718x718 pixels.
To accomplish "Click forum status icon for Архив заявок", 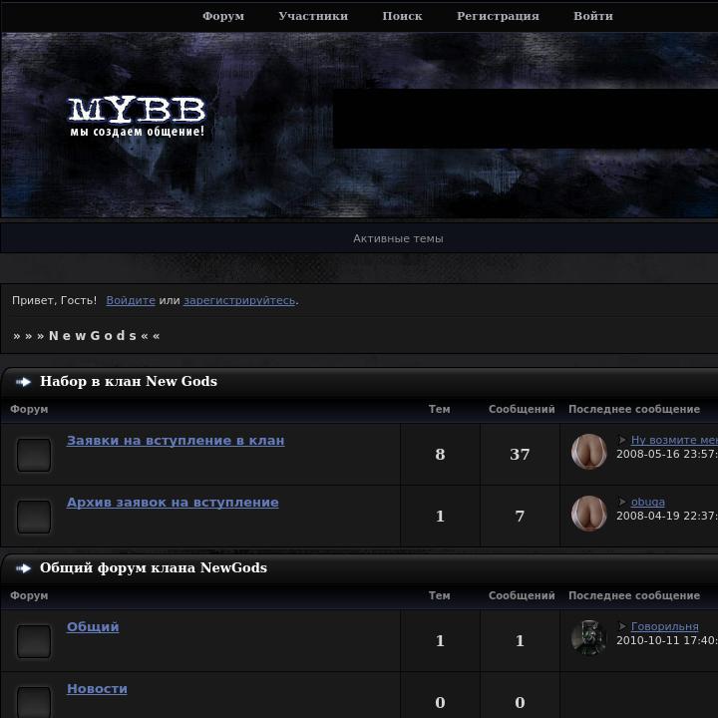I will [x=34, y=517].
